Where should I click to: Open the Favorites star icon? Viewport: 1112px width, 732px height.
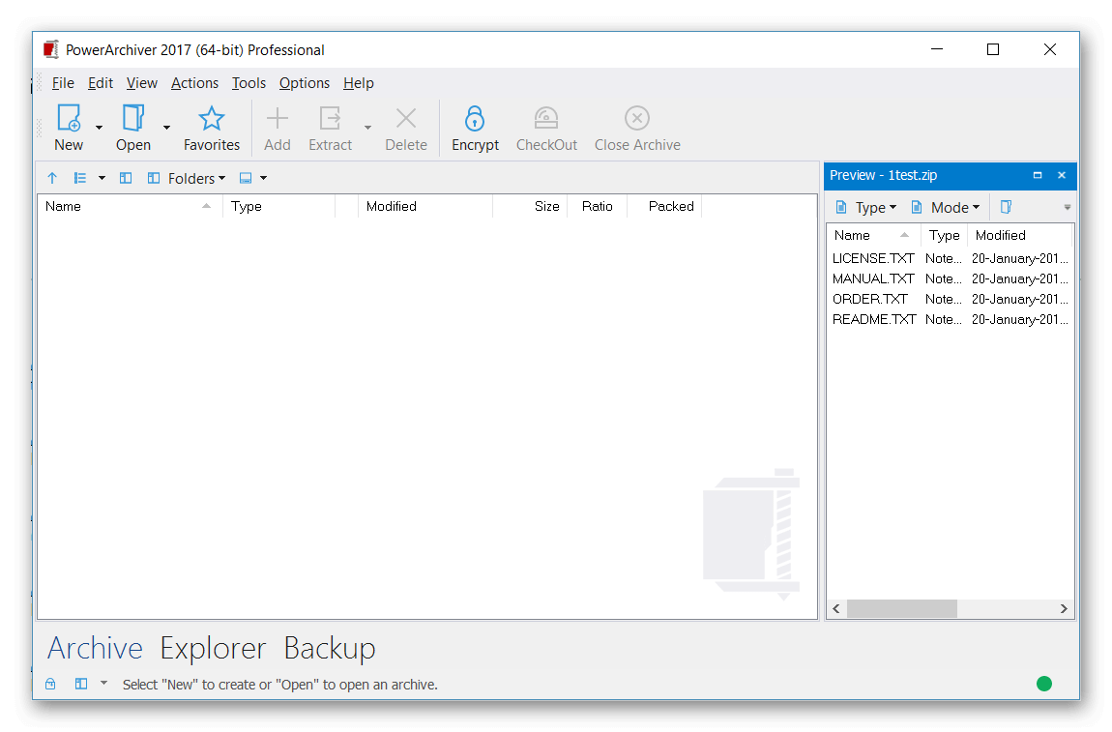pyautogui.click(x=212, y=119)
